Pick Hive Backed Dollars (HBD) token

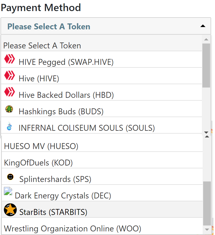66,95
